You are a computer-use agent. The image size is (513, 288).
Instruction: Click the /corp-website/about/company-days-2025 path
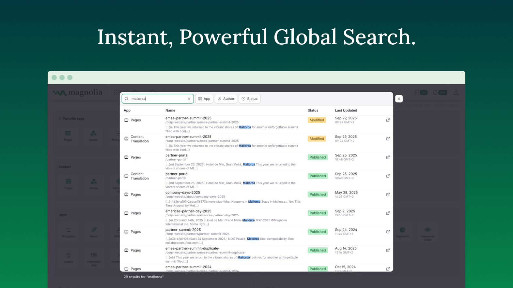195,197
